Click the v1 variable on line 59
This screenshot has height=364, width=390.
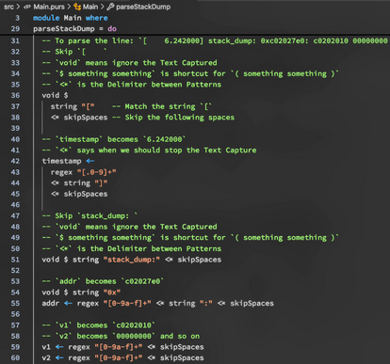point(46,347)
